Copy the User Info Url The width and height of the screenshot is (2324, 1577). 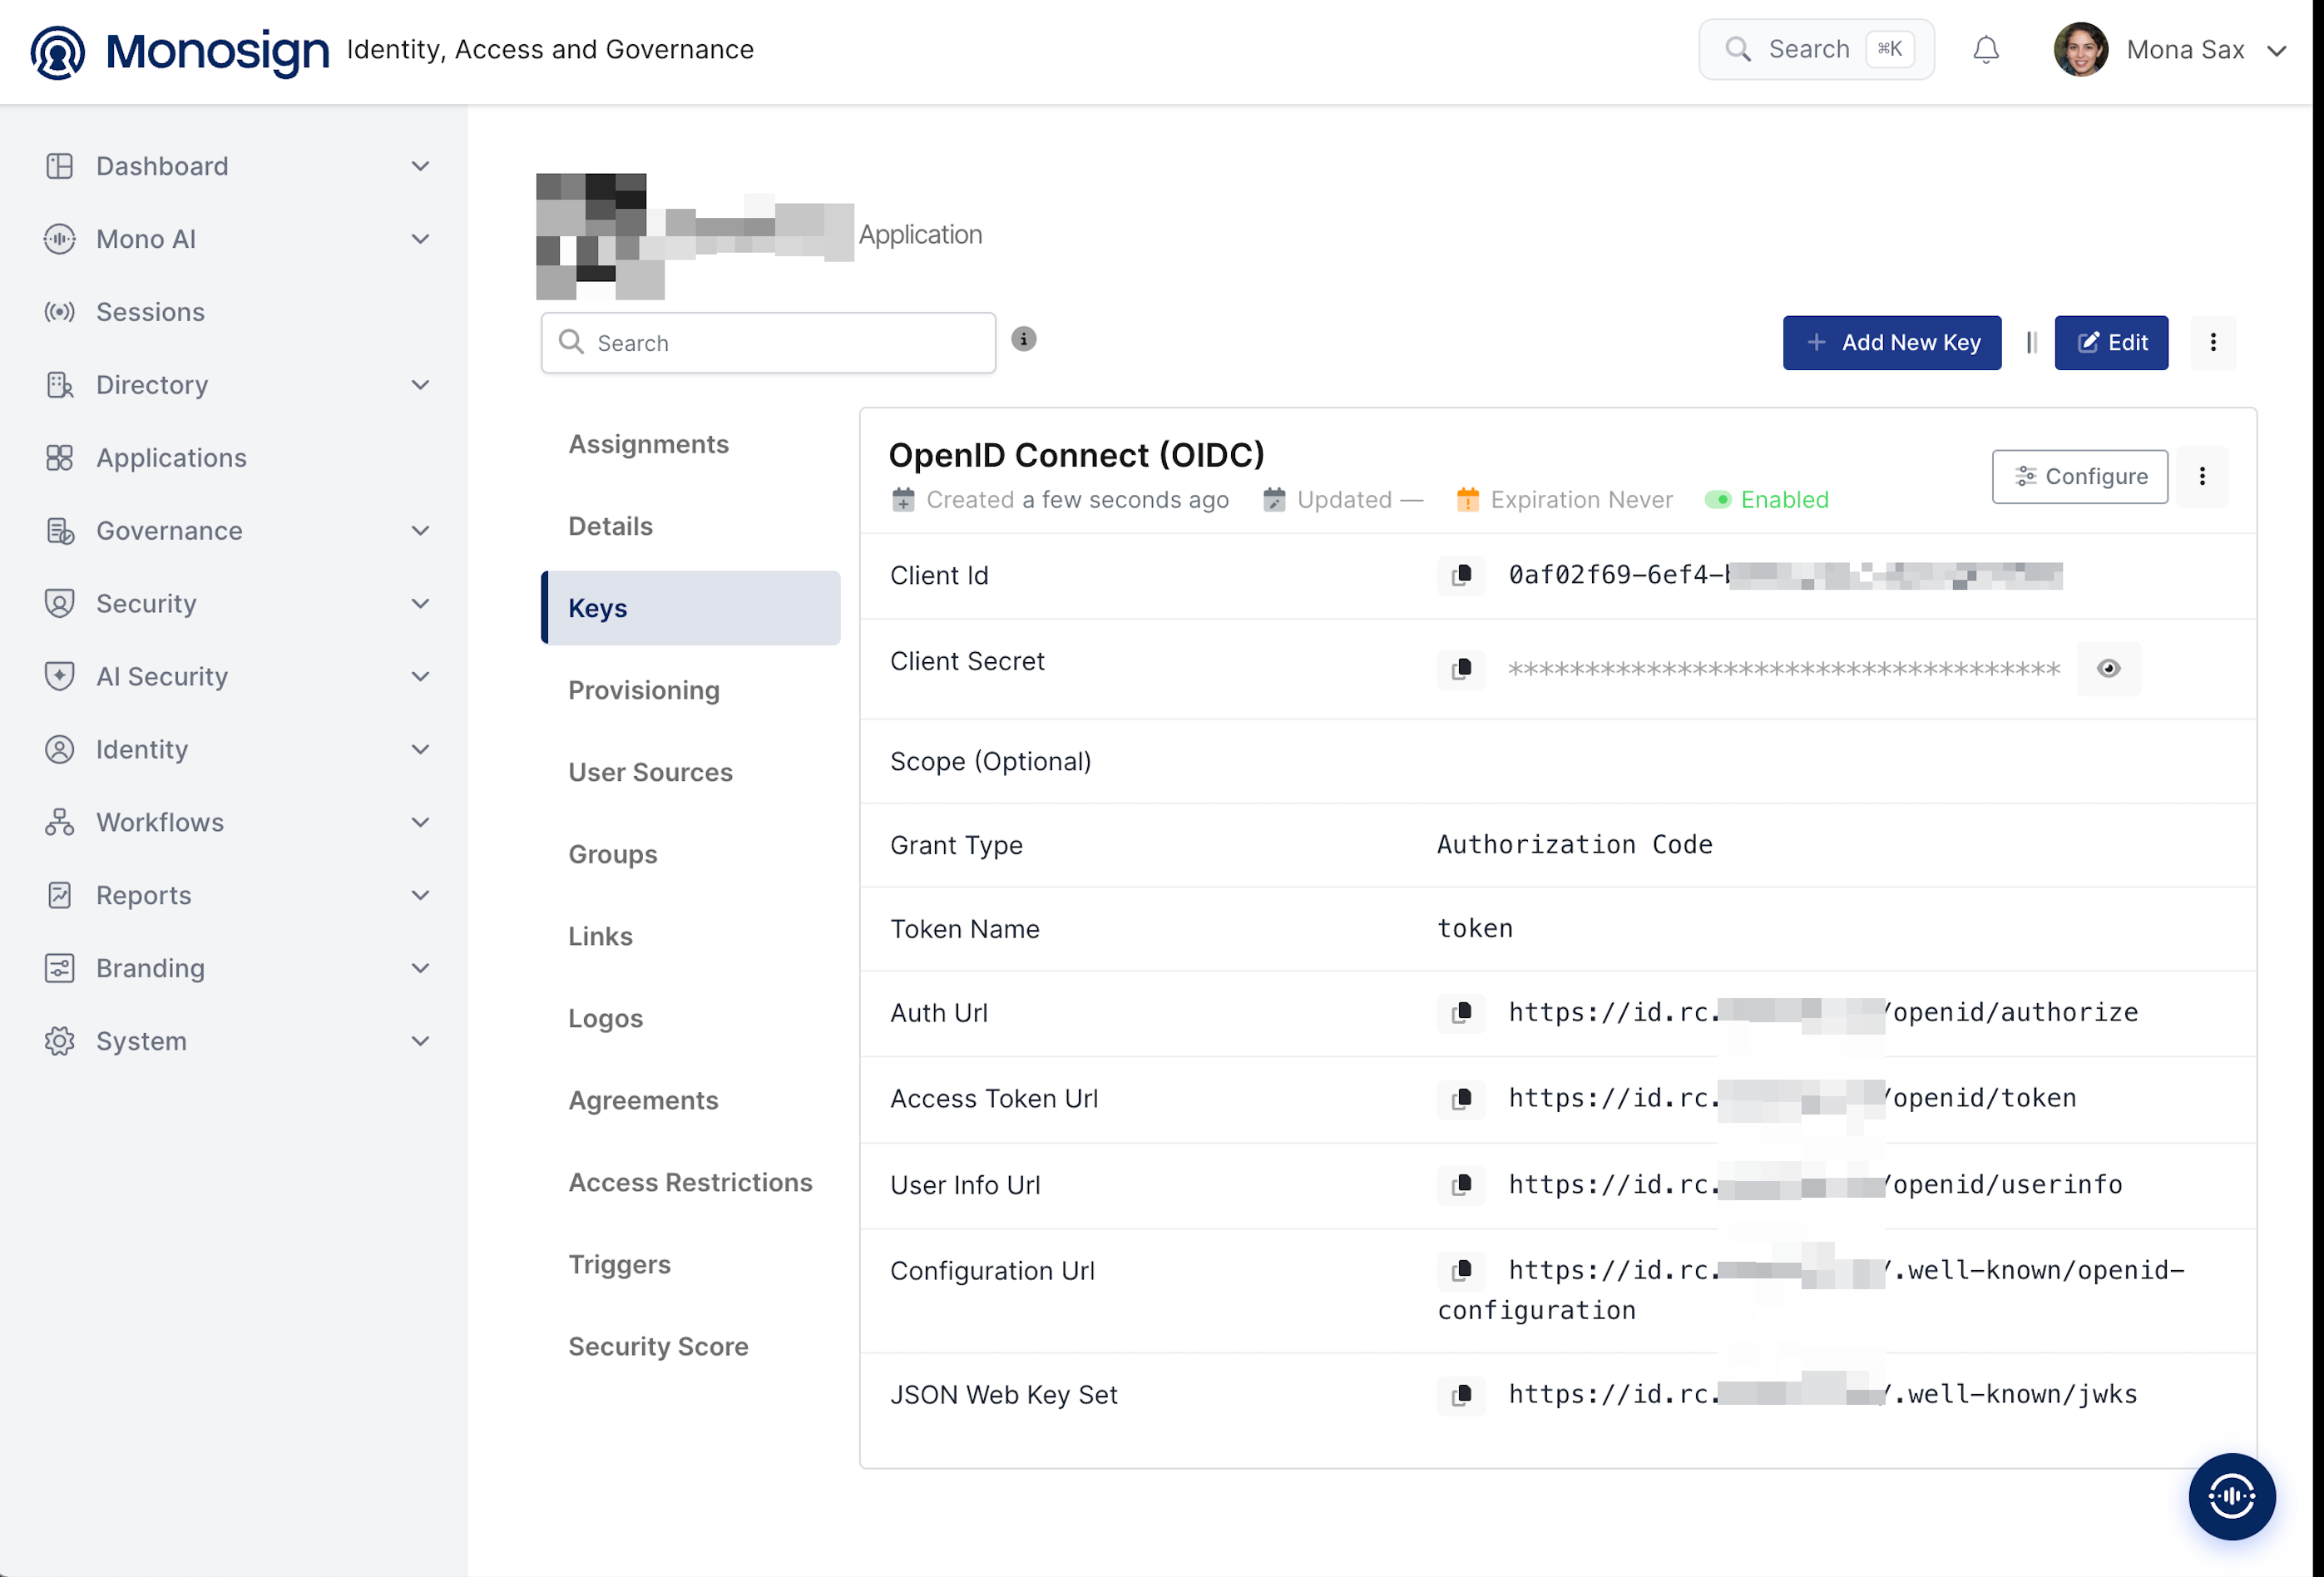1461,1185
